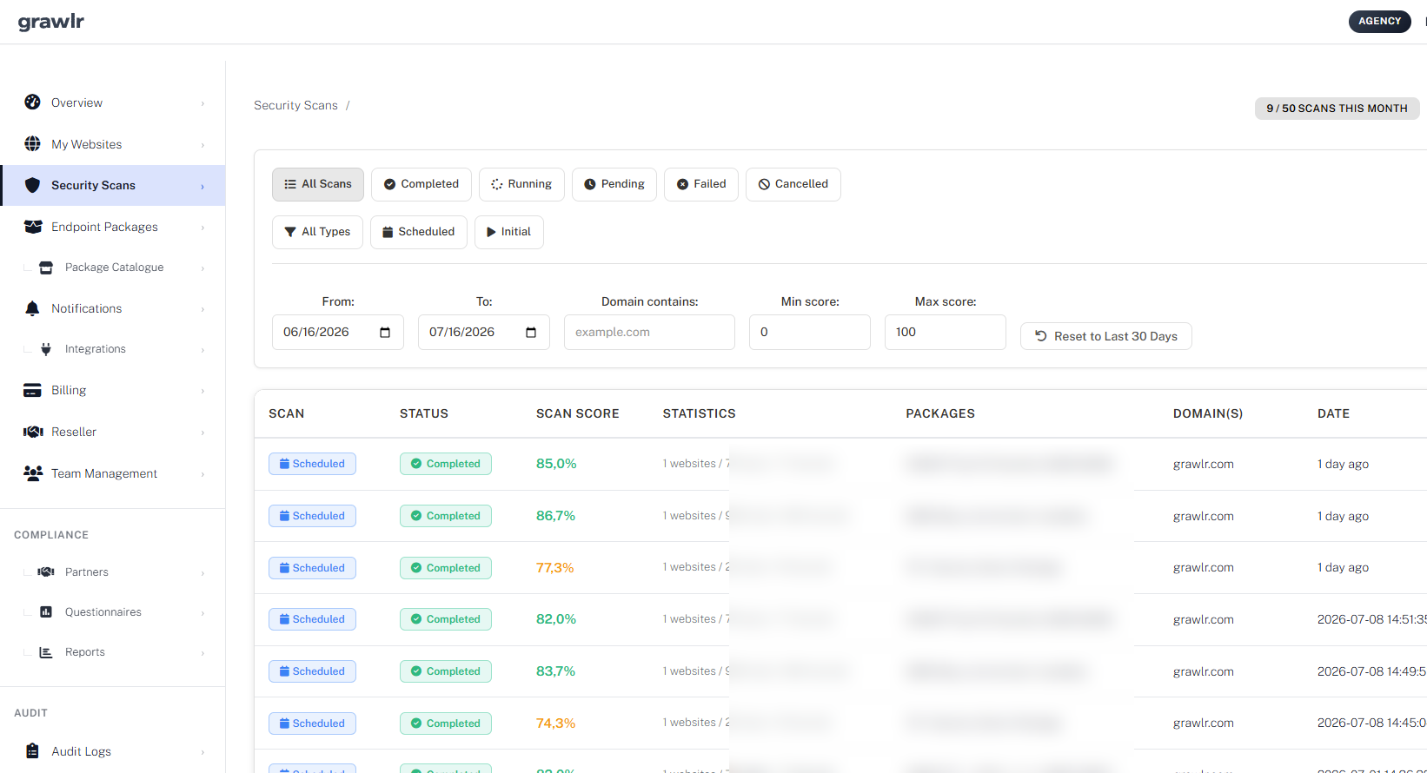This screenshot has height=773, width=1427.
Task: Click the Security Scans shield icon
Action: tap(32, 185)
